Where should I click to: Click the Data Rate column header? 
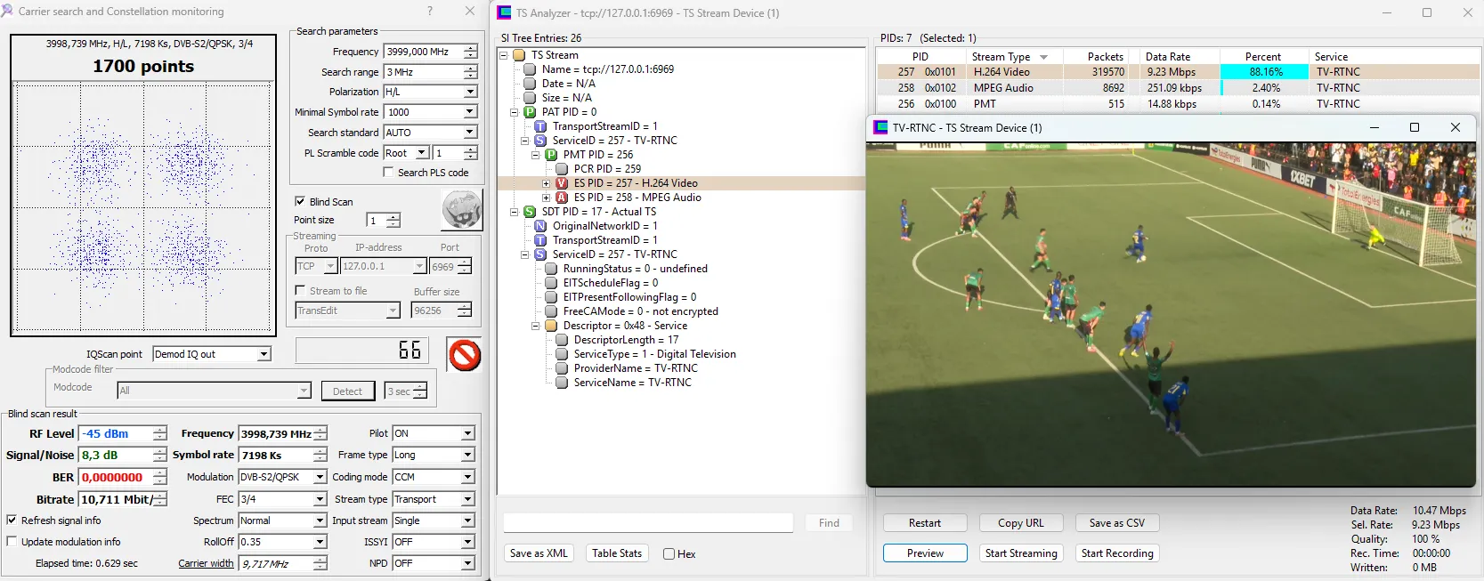pyautogui.click(x=1167, y=57)
